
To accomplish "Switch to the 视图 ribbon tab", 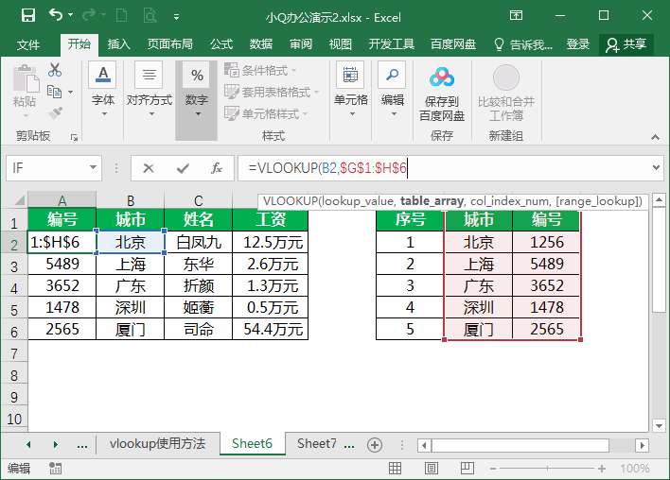I will click(x=341, y=44).
